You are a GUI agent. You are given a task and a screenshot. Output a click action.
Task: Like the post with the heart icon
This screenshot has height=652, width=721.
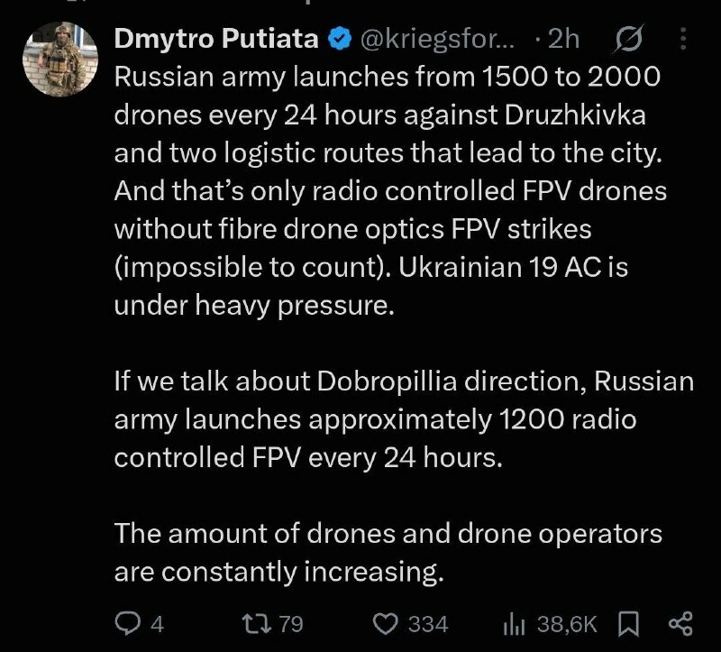pos(385,624)
